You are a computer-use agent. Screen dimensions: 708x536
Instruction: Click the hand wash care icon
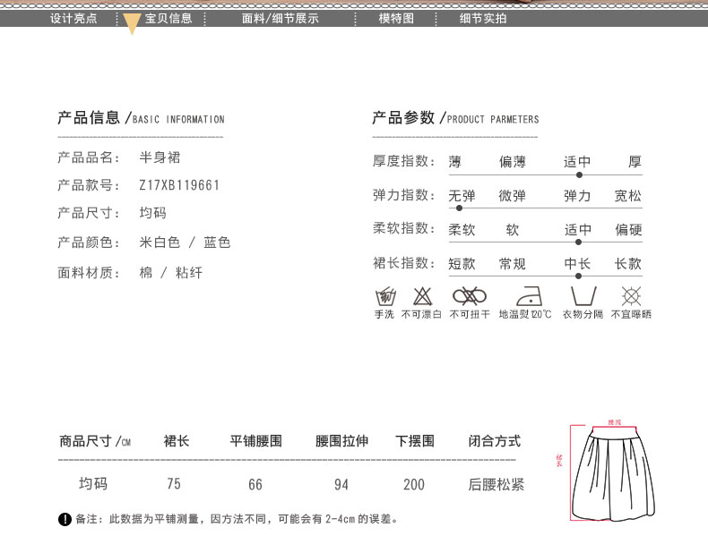click(x=384, y=296)
